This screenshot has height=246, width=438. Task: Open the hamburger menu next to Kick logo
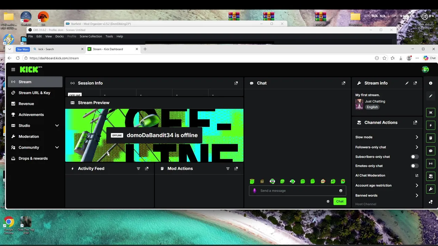coord(13,70)
